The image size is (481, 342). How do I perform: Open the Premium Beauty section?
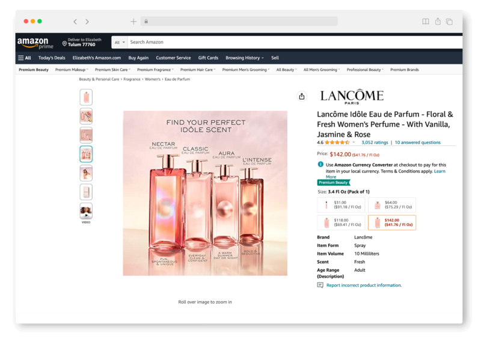click(x=34, y=70)
